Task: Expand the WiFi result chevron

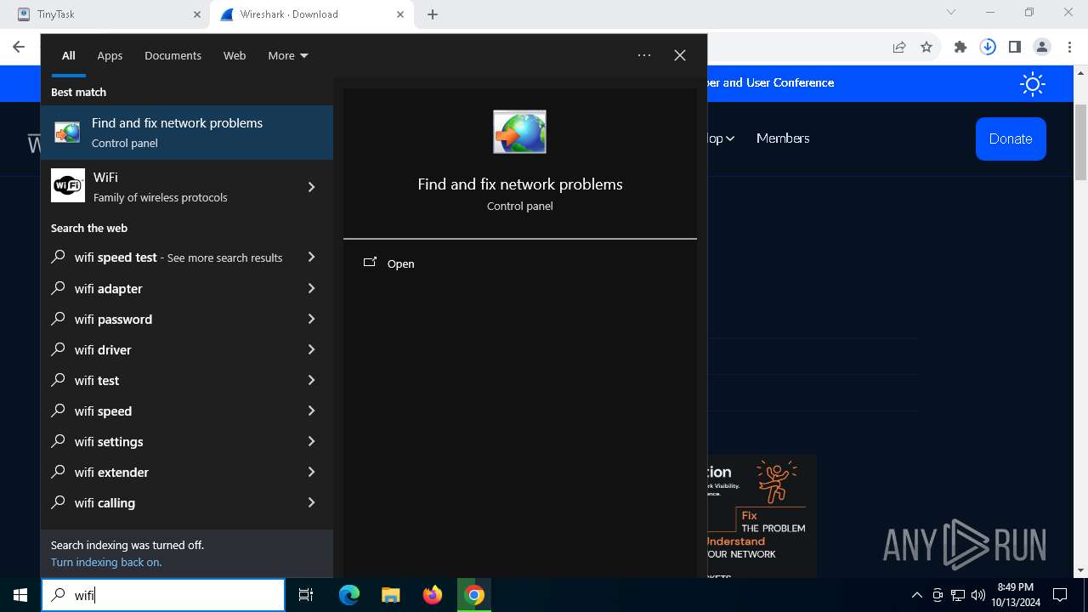Action: click(311, 187)
